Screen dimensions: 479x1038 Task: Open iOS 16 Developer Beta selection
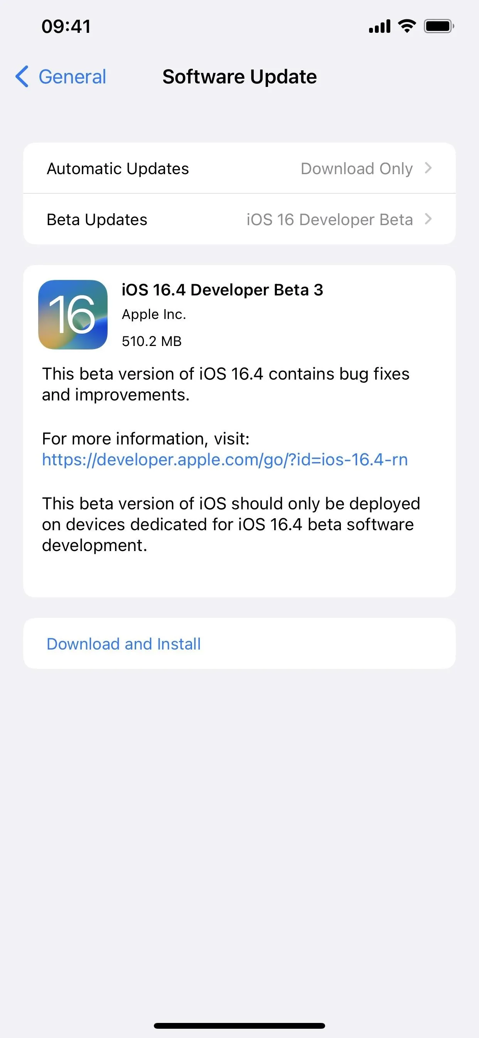point(330,220)
